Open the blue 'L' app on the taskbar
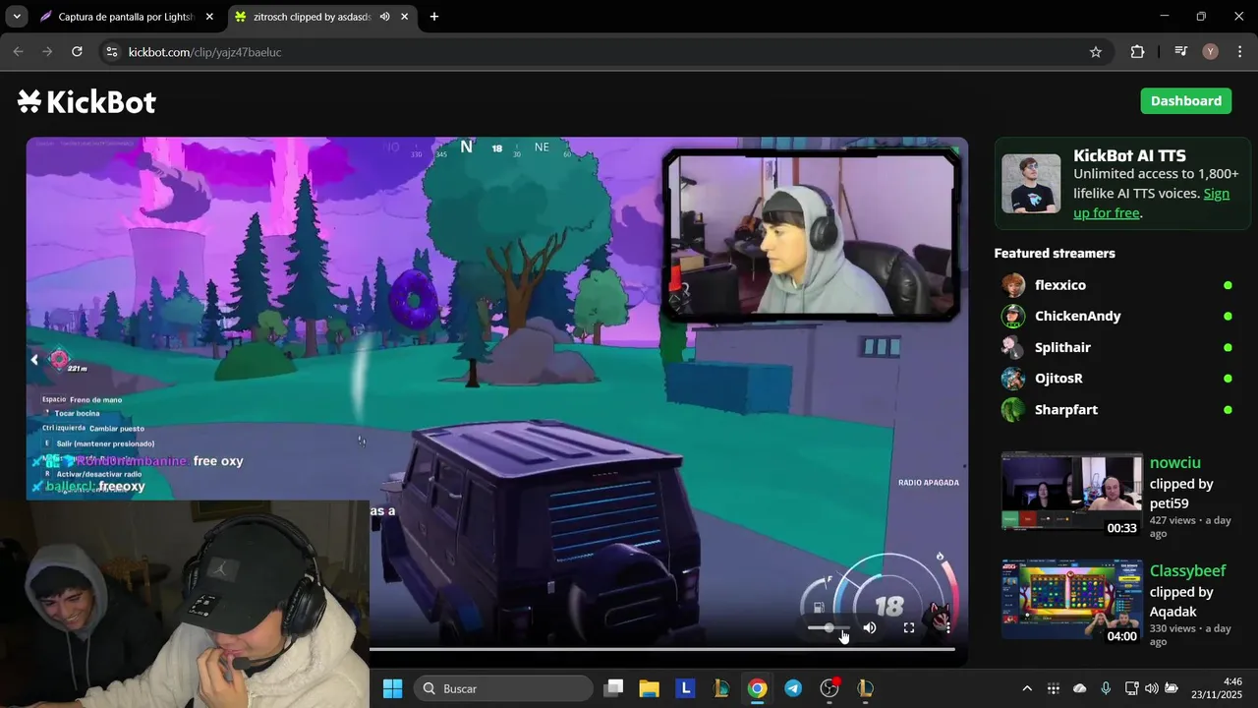Screen dimensions: 1258x708 coord(685,688)
